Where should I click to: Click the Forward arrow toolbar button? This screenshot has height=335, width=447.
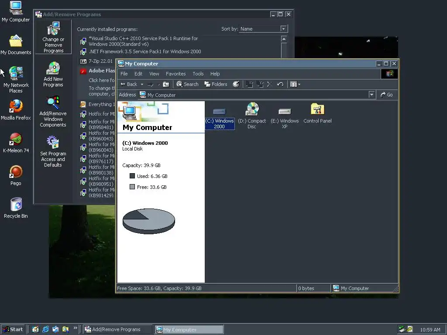[x=151, y=84]
